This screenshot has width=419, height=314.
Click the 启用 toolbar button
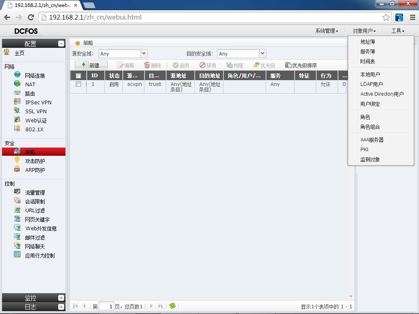click(x=181, y=65)
